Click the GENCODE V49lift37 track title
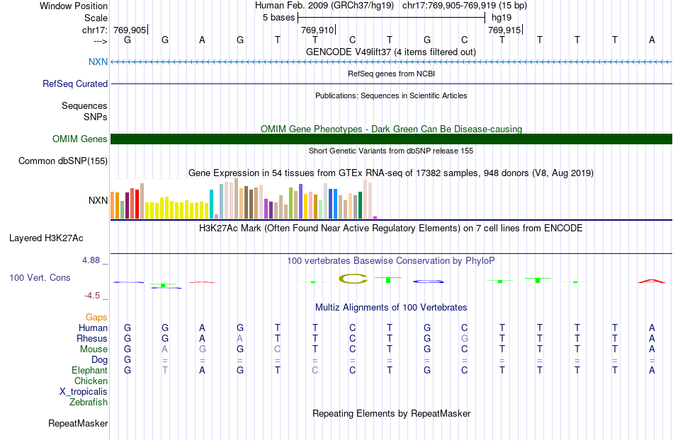673x440 pixels. tap(390, 52)
